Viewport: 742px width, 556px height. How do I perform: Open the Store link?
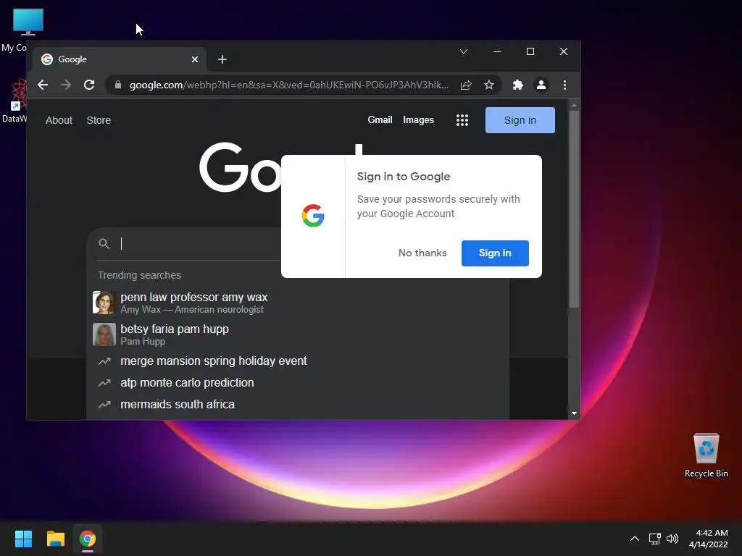tap(99, 121)
